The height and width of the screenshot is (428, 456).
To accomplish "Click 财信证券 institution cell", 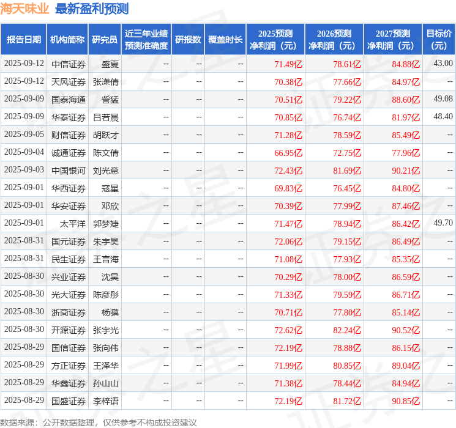I will (69, 135).
